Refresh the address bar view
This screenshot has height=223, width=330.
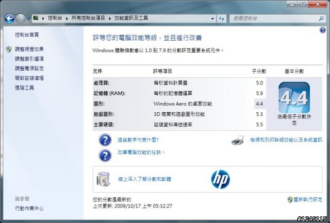coord(221,19)
